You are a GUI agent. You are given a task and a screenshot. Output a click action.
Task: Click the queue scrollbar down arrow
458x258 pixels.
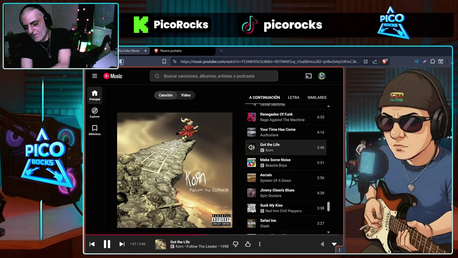tap(328, 232)
